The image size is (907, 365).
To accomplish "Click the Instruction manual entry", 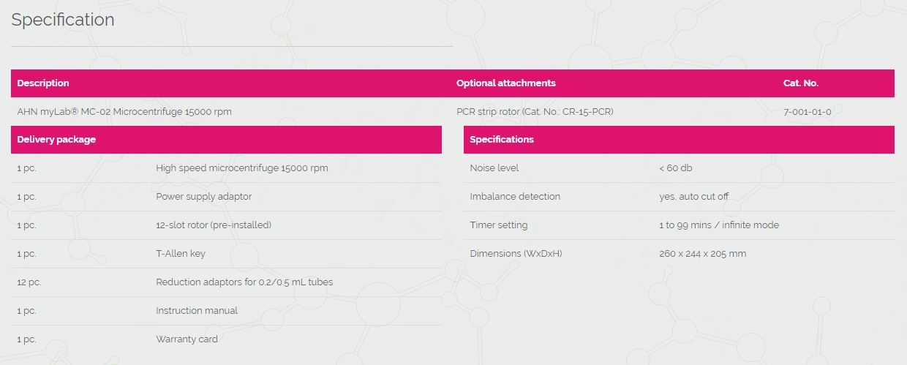I will click(x=196, y=311).
